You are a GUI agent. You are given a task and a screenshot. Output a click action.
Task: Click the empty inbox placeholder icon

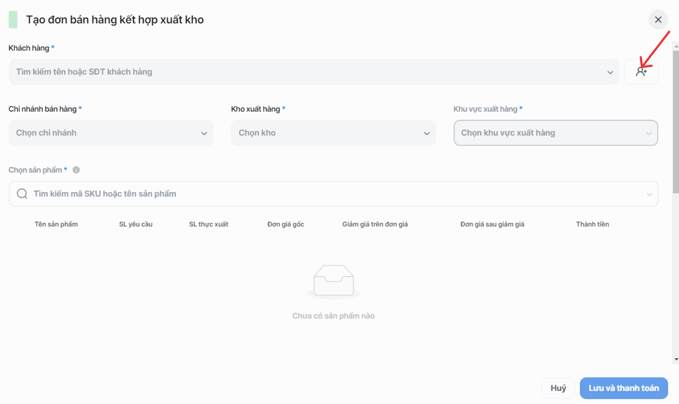[334, 281]
